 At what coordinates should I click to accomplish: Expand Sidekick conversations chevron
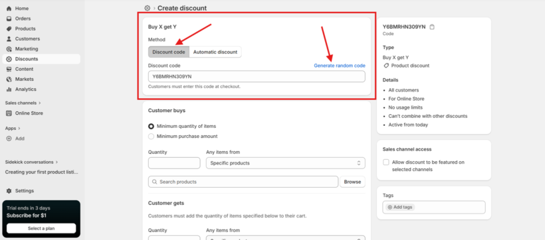click(x=56, y=162)
